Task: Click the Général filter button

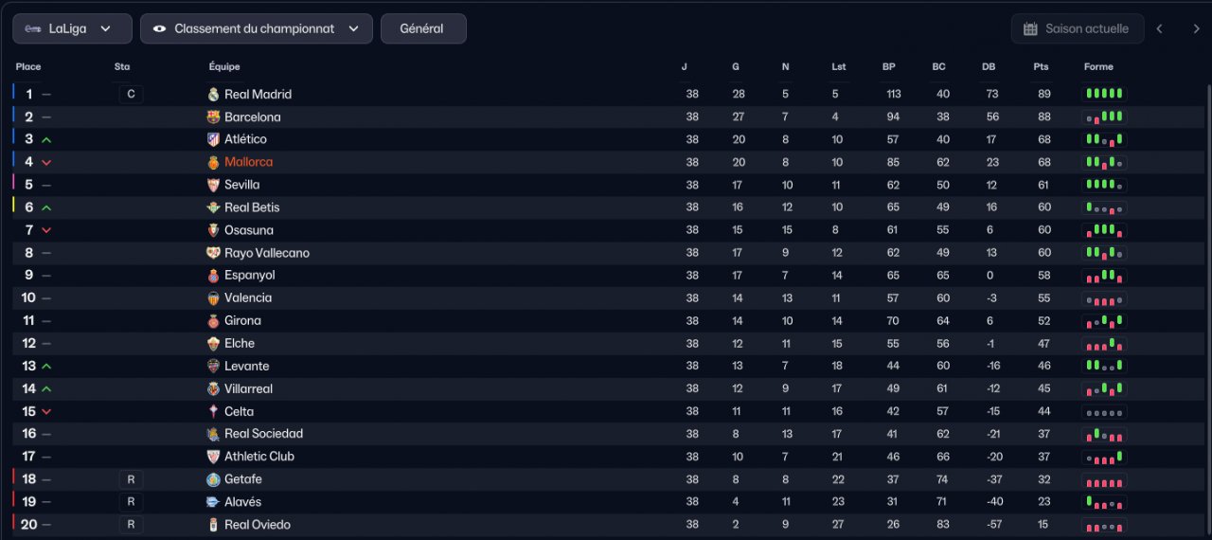Action: (422, 28)
